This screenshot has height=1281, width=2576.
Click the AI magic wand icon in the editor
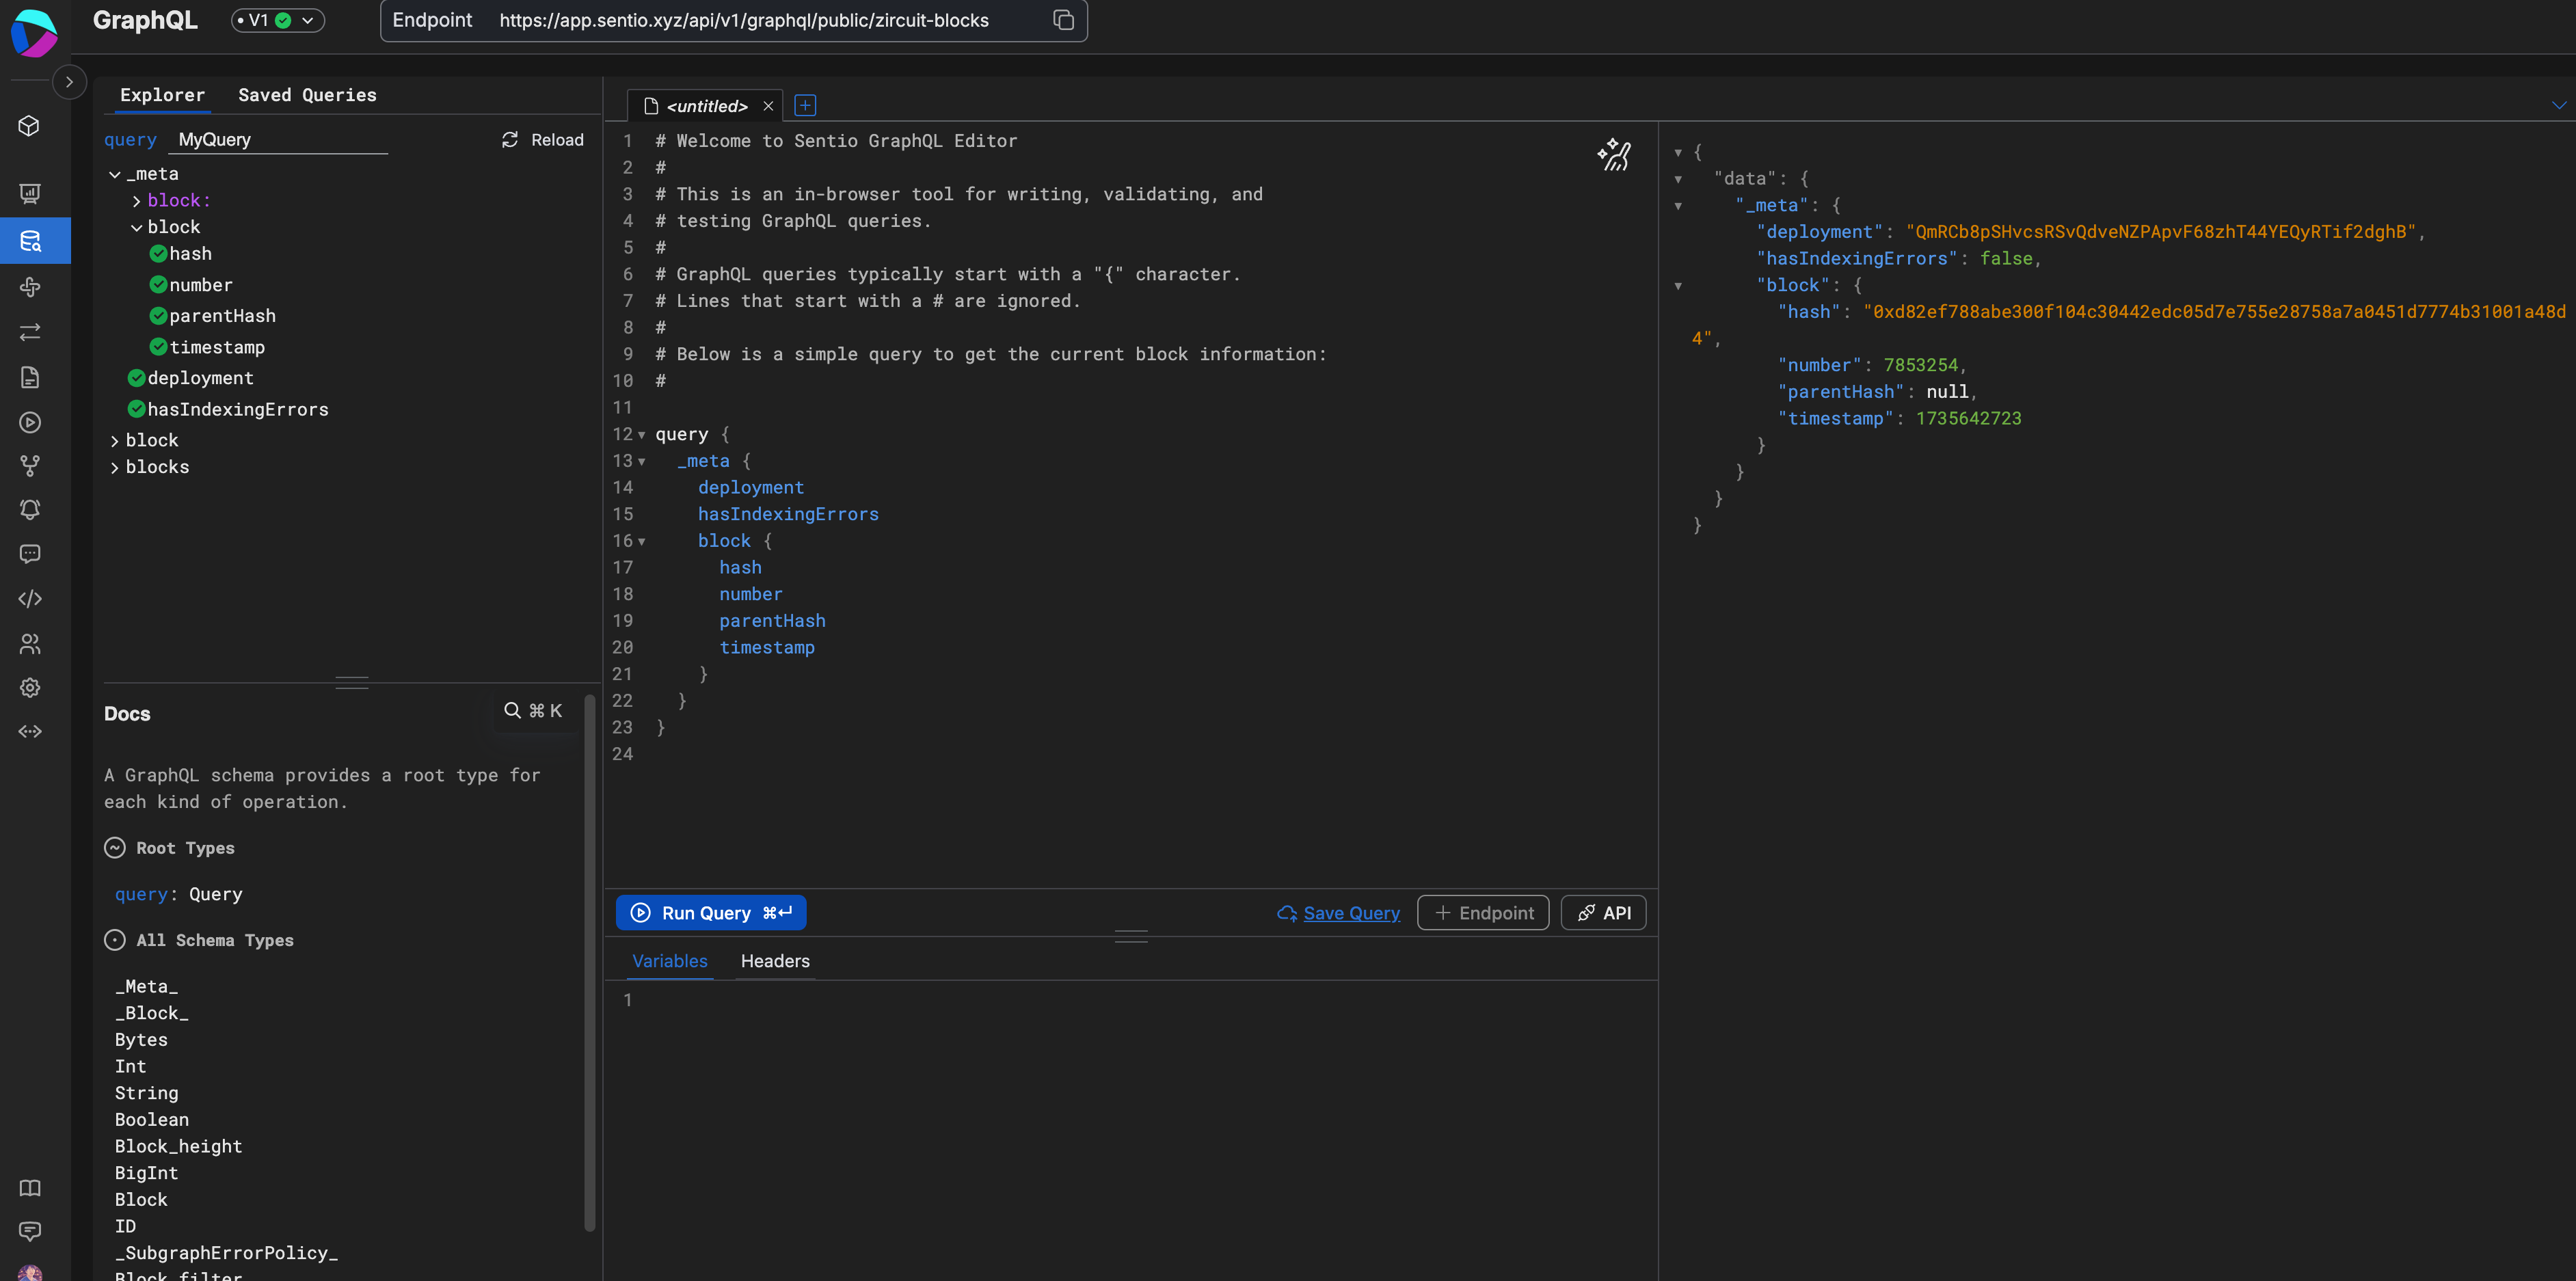coord(1613,155)
